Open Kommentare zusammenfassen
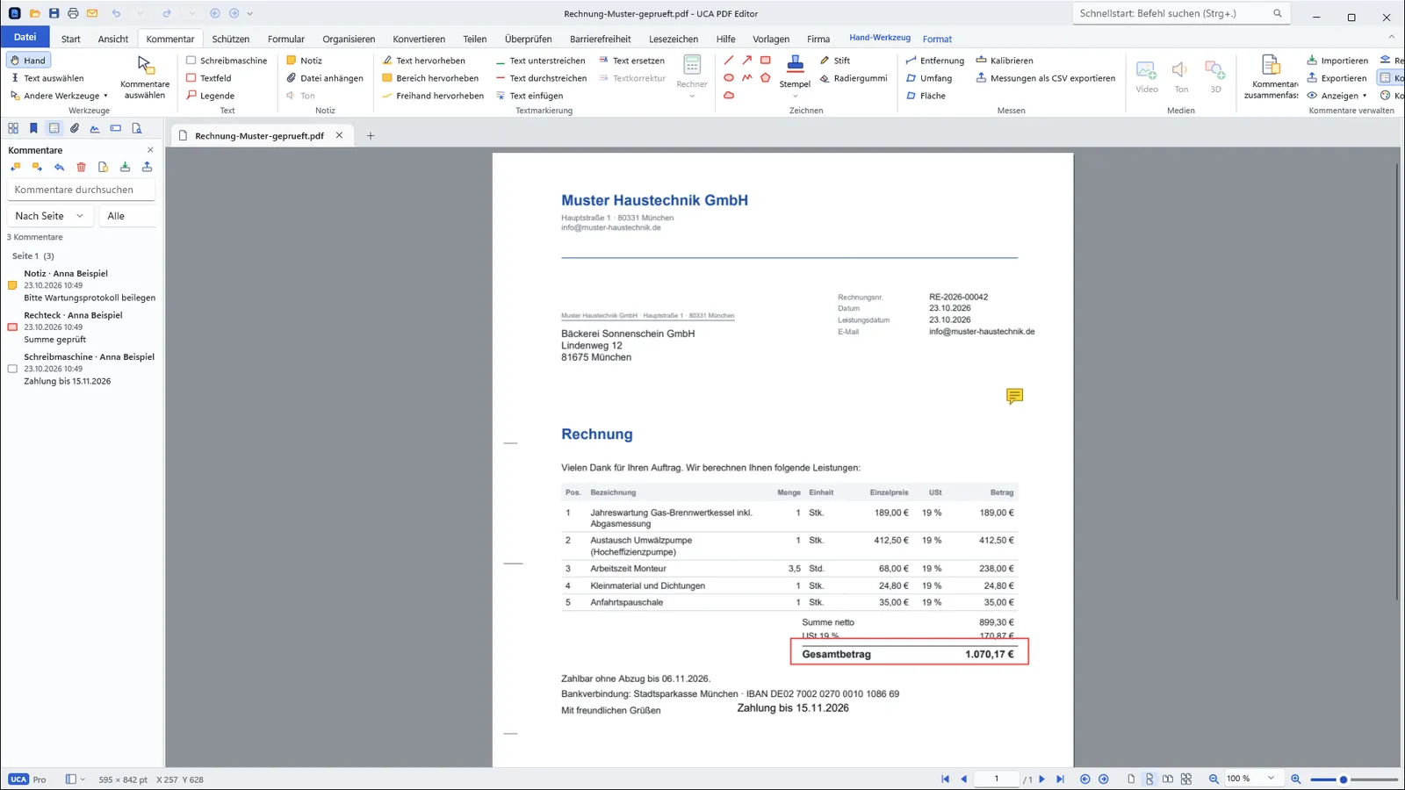Viewport: 1405px width, 790px height. pos(1271,77)
